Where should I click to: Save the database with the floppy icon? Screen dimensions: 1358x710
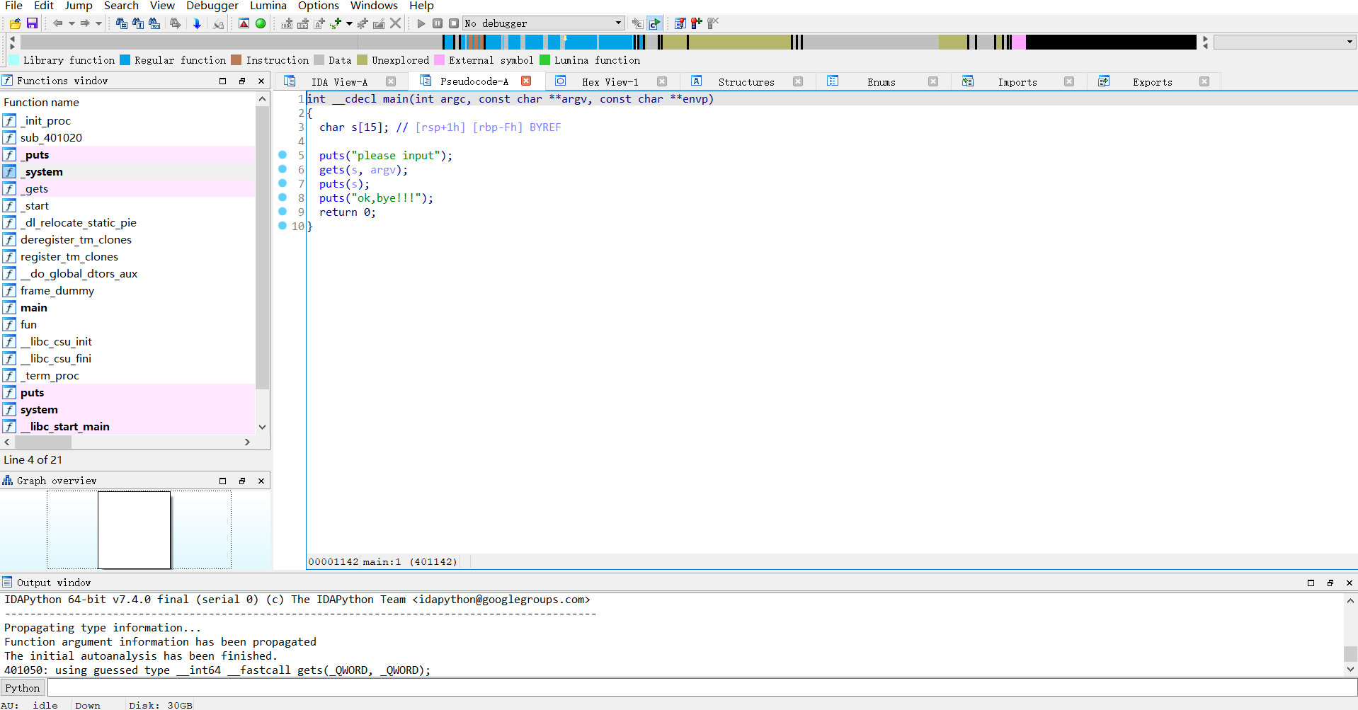tap(32, 23)
